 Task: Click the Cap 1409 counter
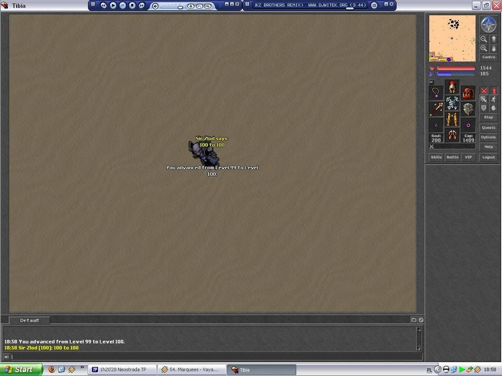pyautogui.click(x=468, y=138)
